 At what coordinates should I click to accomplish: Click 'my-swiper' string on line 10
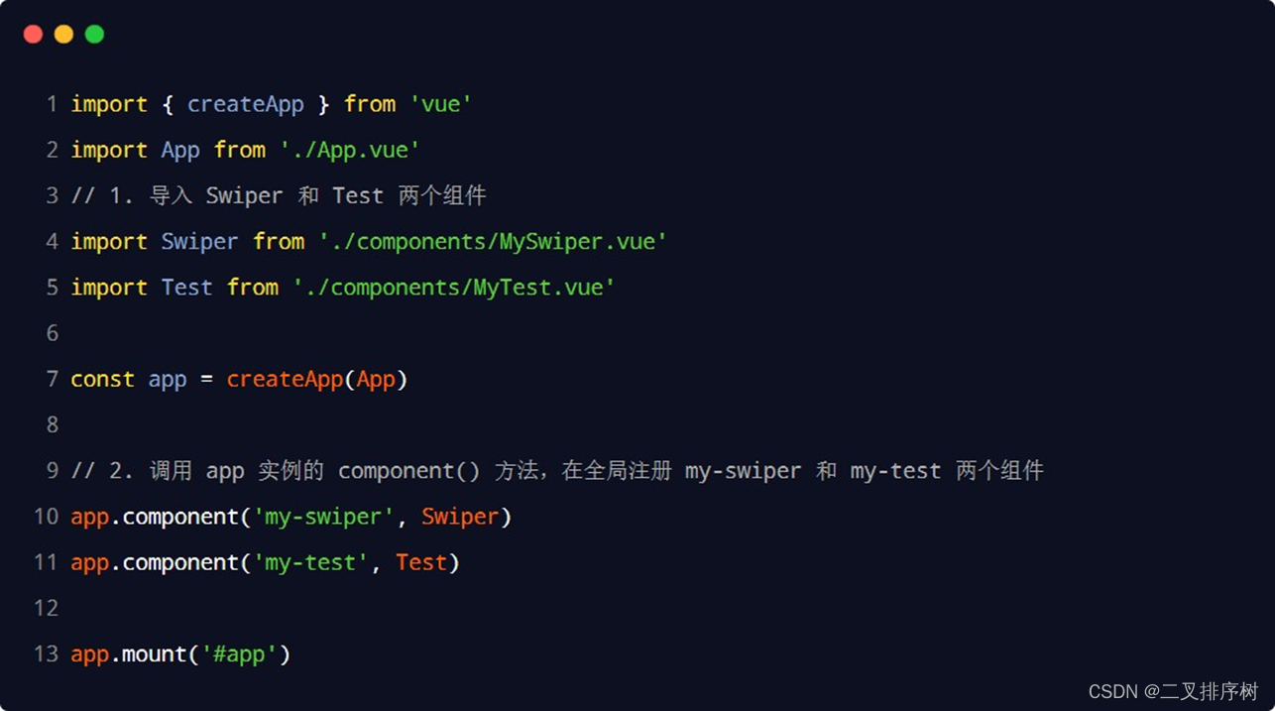[324, 517]
